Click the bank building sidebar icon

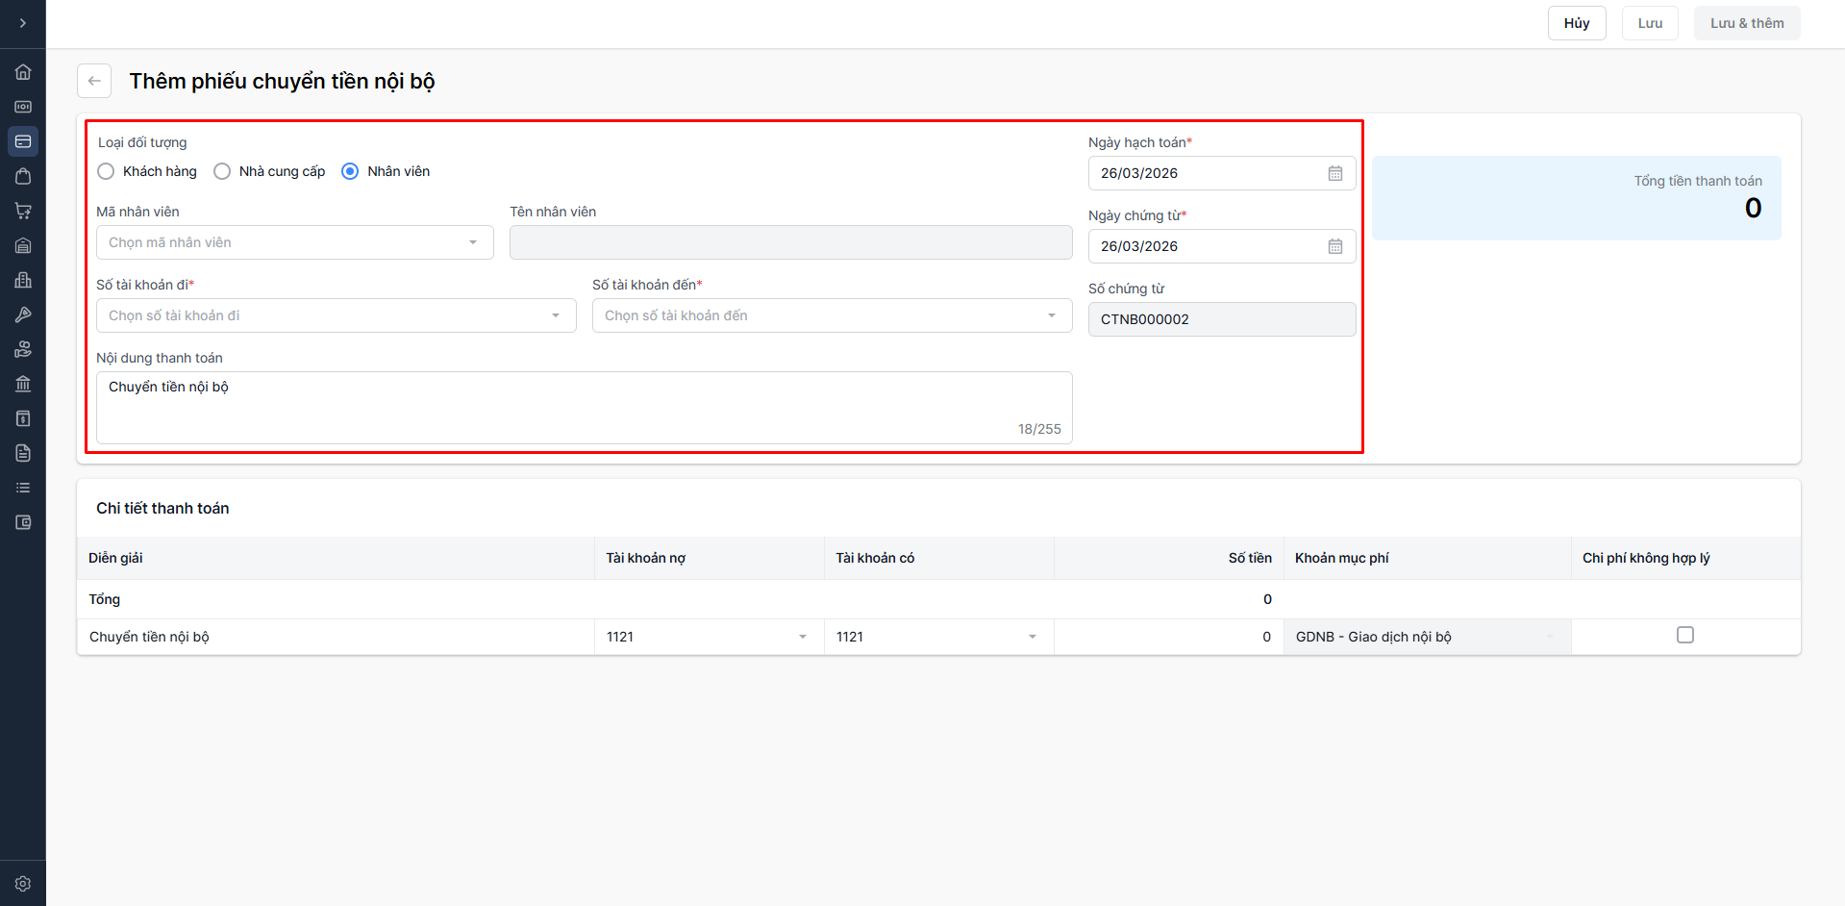pyautogui.click(x=23, y=384)
